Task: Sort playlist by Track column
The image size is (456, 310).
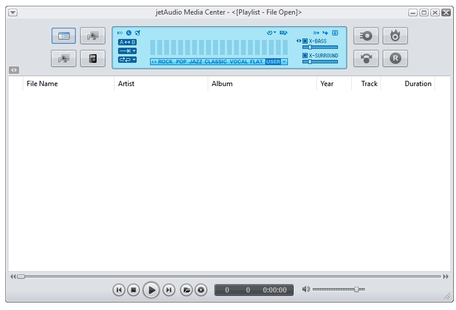Action: point(366,84)
